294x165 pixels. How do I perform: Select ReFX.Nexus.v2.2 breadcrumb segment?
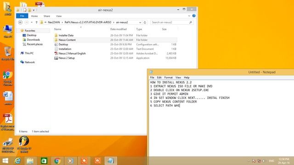[88, 22]
